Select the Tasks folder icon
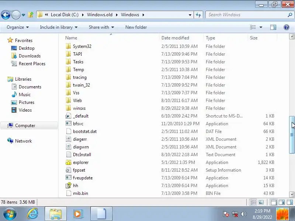The height and width of the screenshot is (221, 295). [68, 62]
